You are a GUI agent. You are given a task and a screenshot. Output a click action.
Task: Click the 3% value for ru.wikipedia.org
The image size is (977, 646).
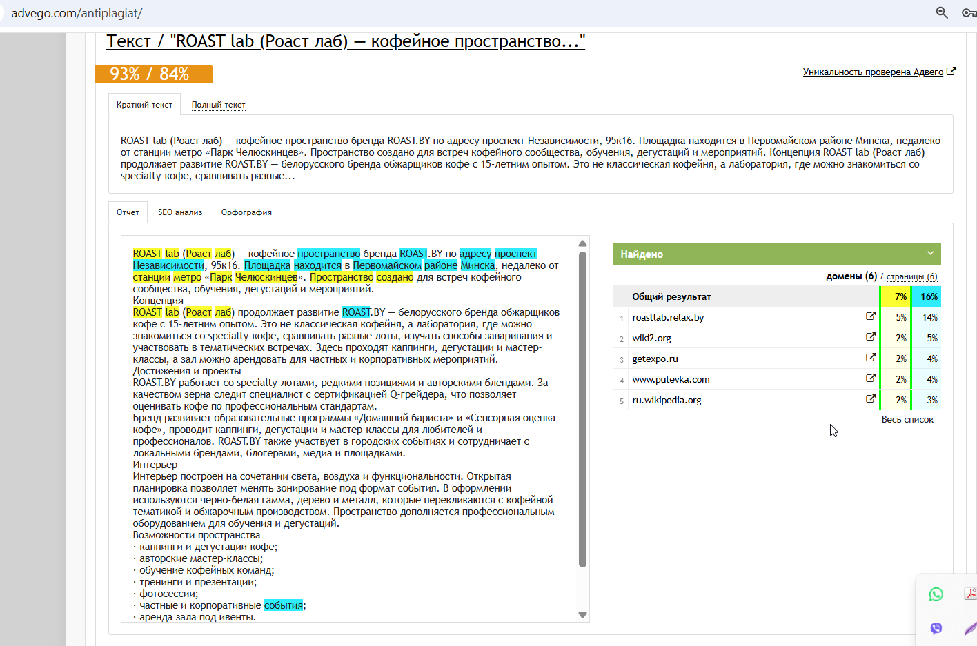pyautogui.click(x=932, y=400)
